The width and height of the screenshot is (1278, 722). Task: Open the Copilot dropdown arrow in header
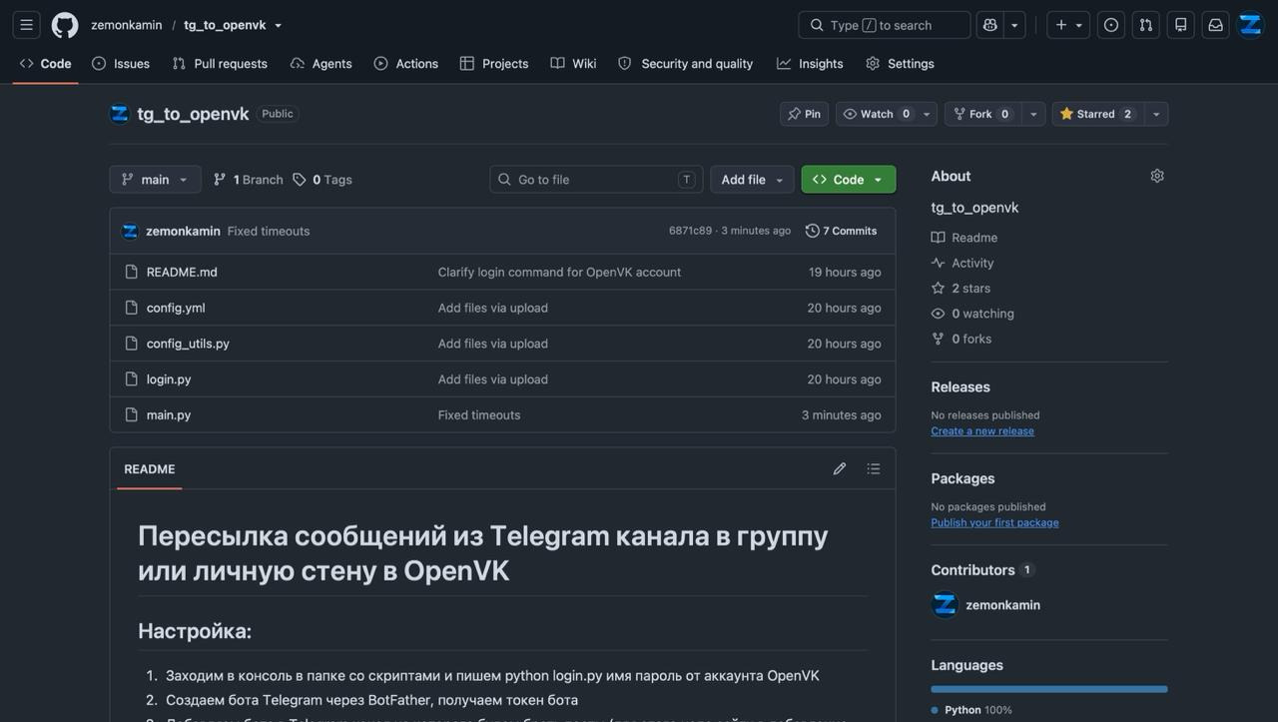click(x=1014, y=25)
